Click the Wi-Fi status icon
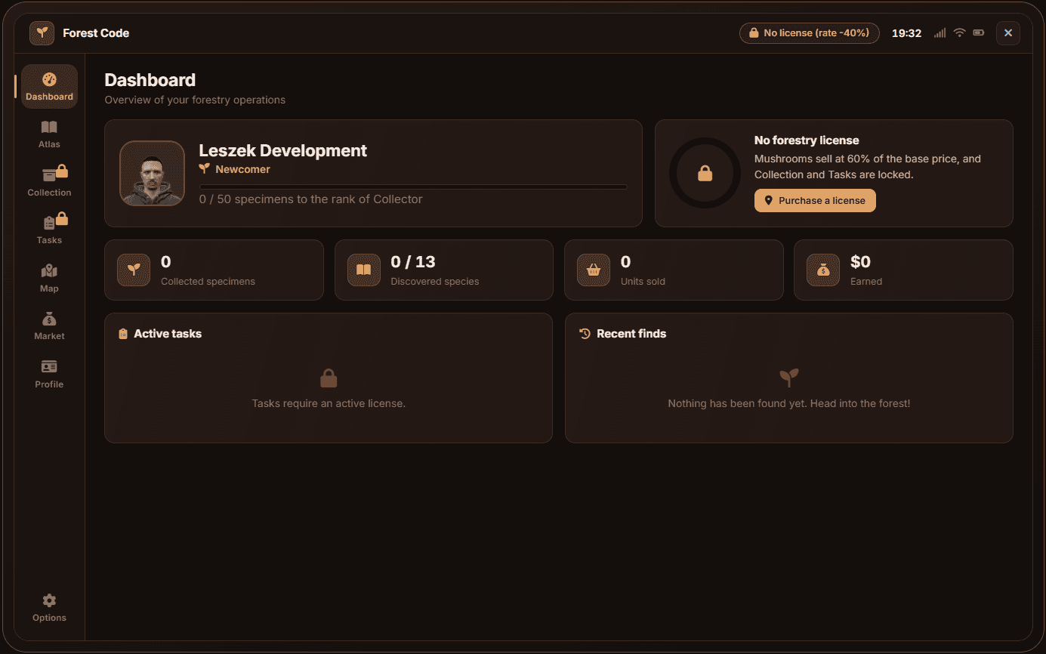The height and width of the screenshot is (654, 1046). [x=959, y=33]
